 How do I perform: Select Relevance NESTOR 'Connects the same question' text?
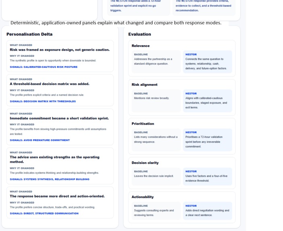206,64
